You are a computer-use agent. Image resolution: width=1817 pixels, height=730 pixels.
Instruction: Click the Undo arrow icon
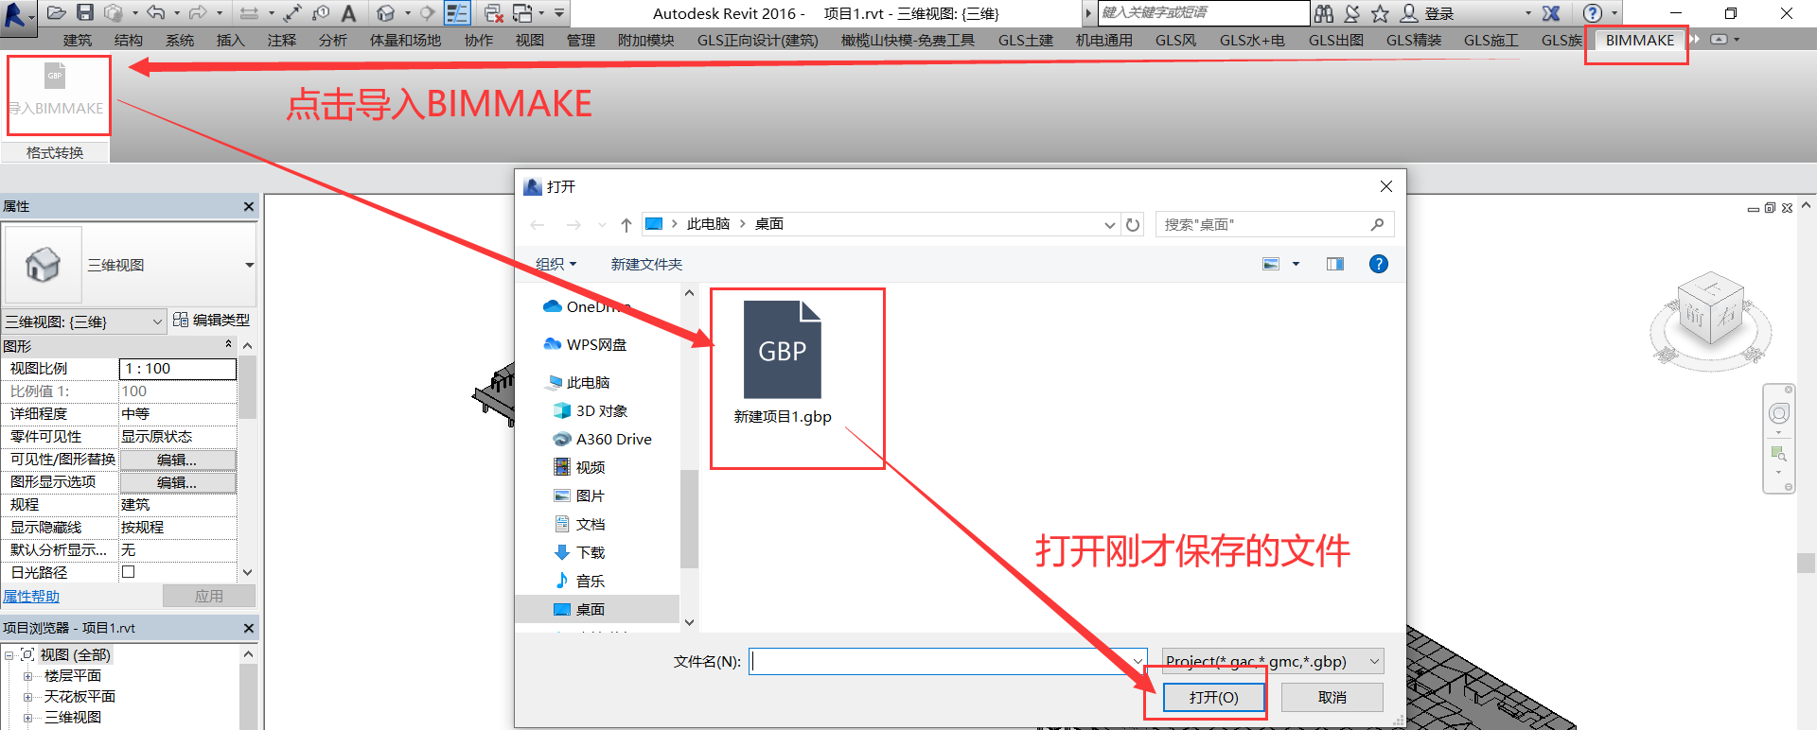(156, 13)
